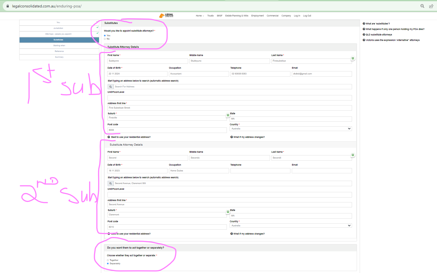This screenshot has height=273, width=437.
Task: Click the Second Avenue address first line field
Action: pos(230,205)
